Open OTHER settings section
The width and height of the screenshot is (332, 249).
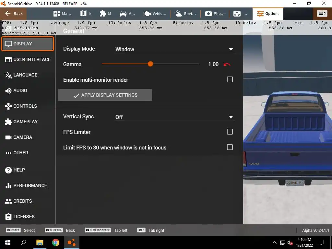pyautogui.click(x=28, y=153)
